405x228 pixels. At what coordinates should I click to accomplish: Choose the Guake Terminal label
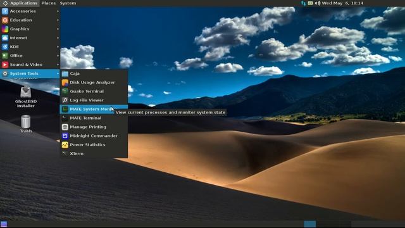87,91
